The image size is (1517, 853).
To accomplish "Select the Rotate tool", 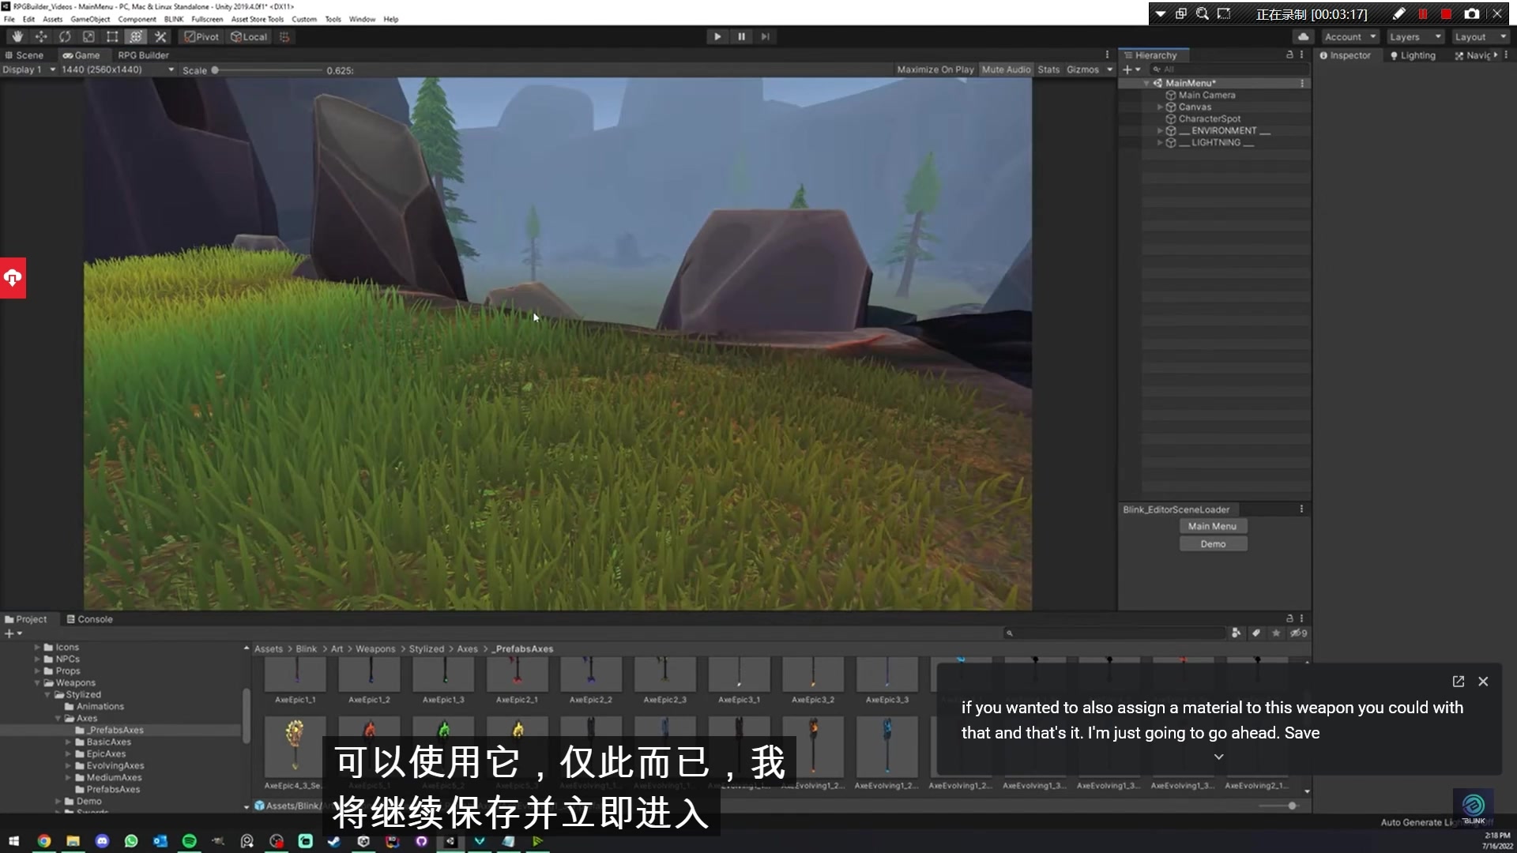I will [65, 36].
